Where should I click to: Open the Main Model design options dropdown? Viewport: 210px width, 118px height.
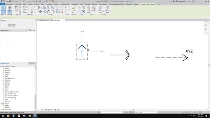pyautogui.click(x=146, y=112)
